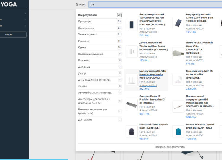222x160 pixels.
Task: Filter results by День защитника отечества
Action: tap(100, 80)
